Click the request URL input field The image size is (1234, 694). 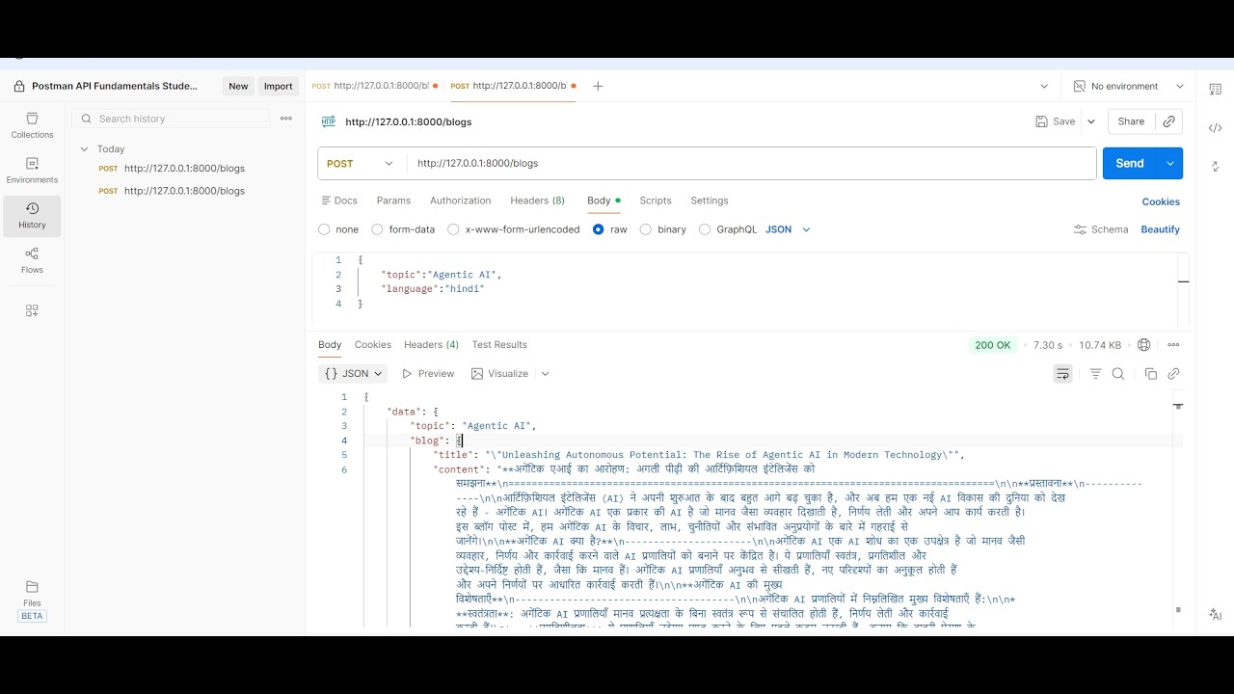[x=751, y=163]
